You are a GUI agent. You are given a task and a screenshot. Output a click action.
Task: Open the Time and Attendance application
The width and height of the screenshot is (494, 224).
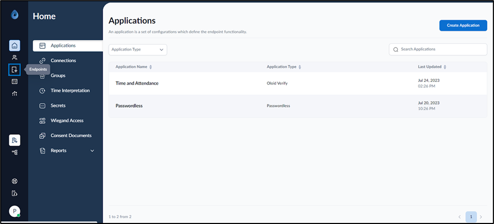(137, 83)
